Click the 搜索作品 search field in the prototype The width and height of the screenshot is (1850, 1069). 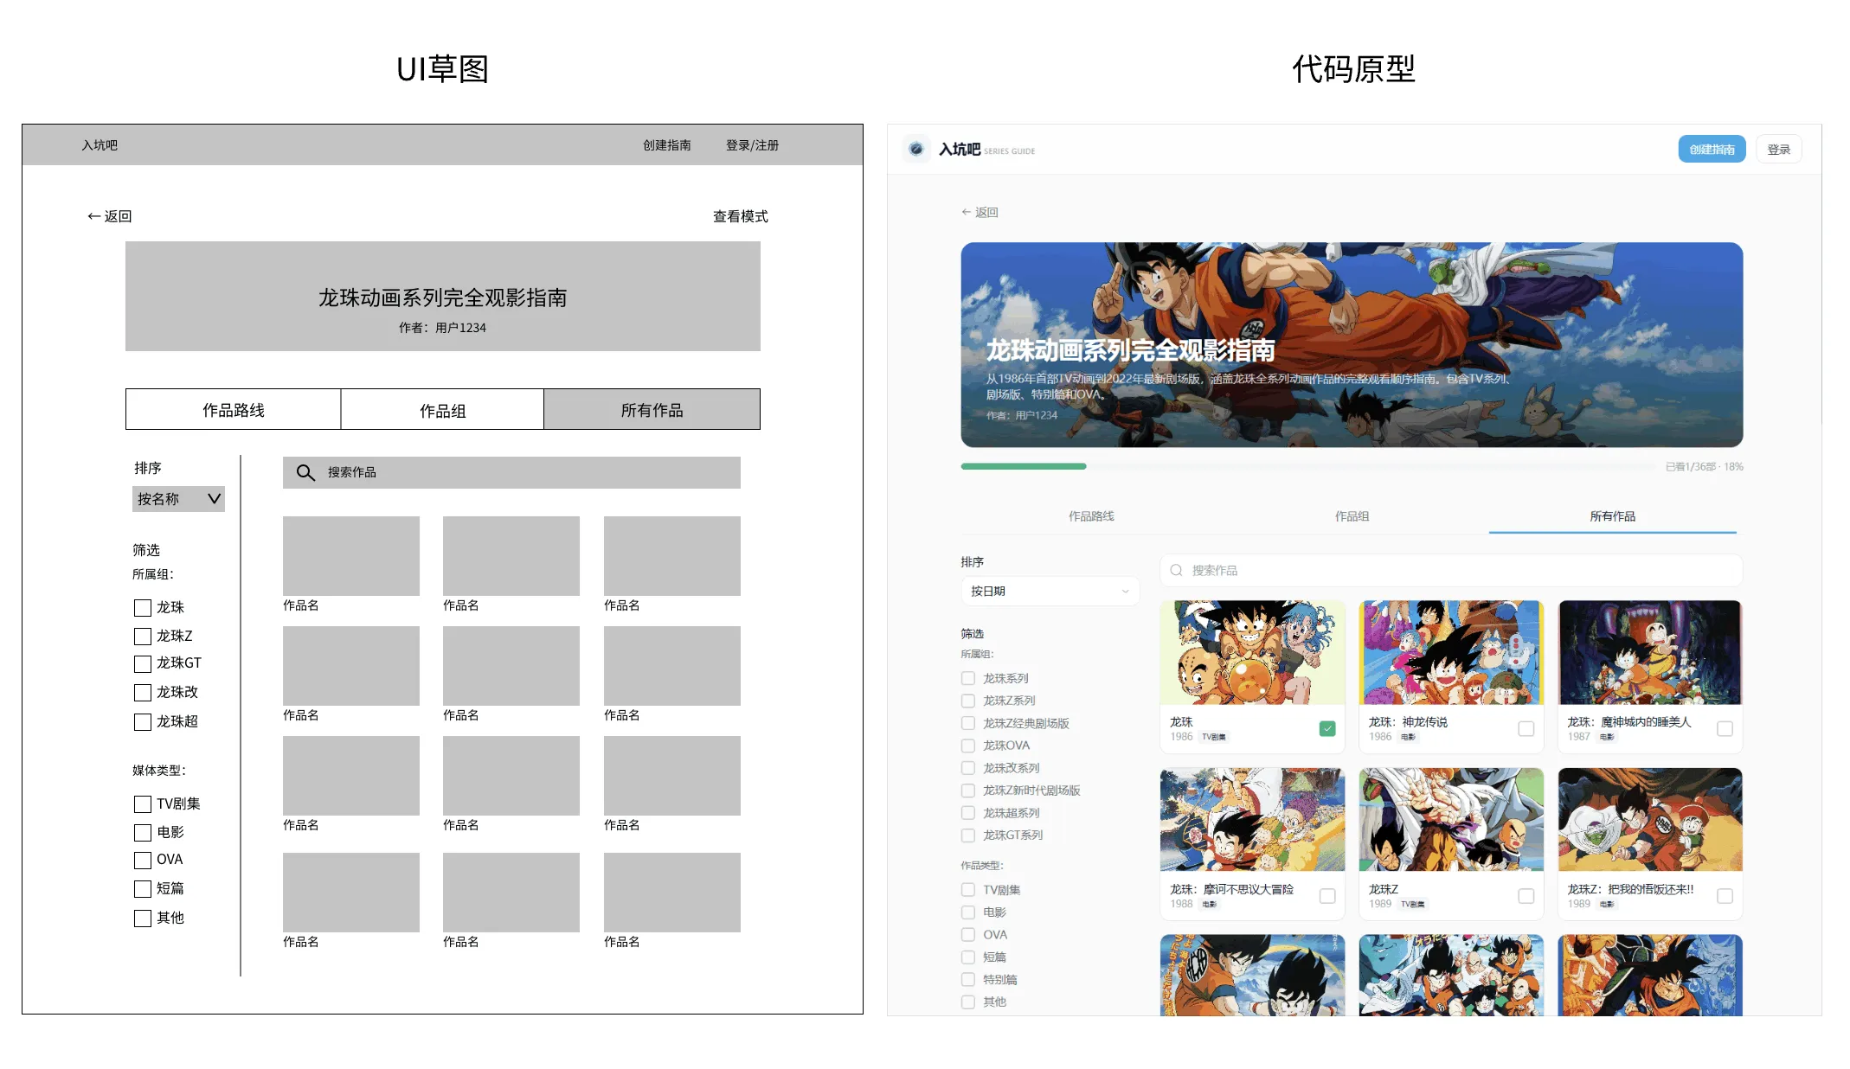(x=1451, y=570)
